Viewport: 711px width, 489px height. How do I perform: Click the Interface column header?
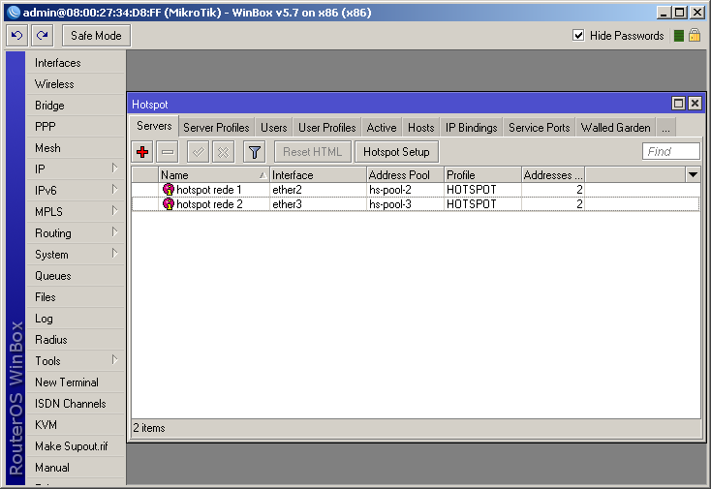(318, 175)
